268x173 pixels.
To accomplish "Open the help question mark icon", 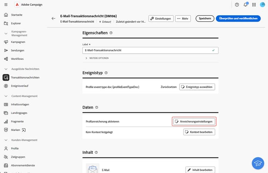I will (x=237, y=5).
